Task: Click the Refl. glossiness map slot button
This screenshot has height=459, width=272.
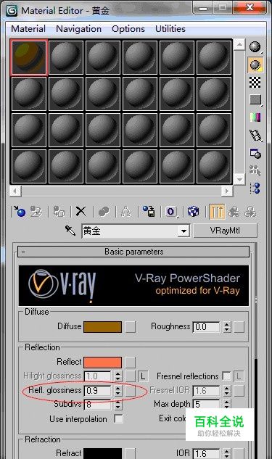Action: tap(131, 391)
